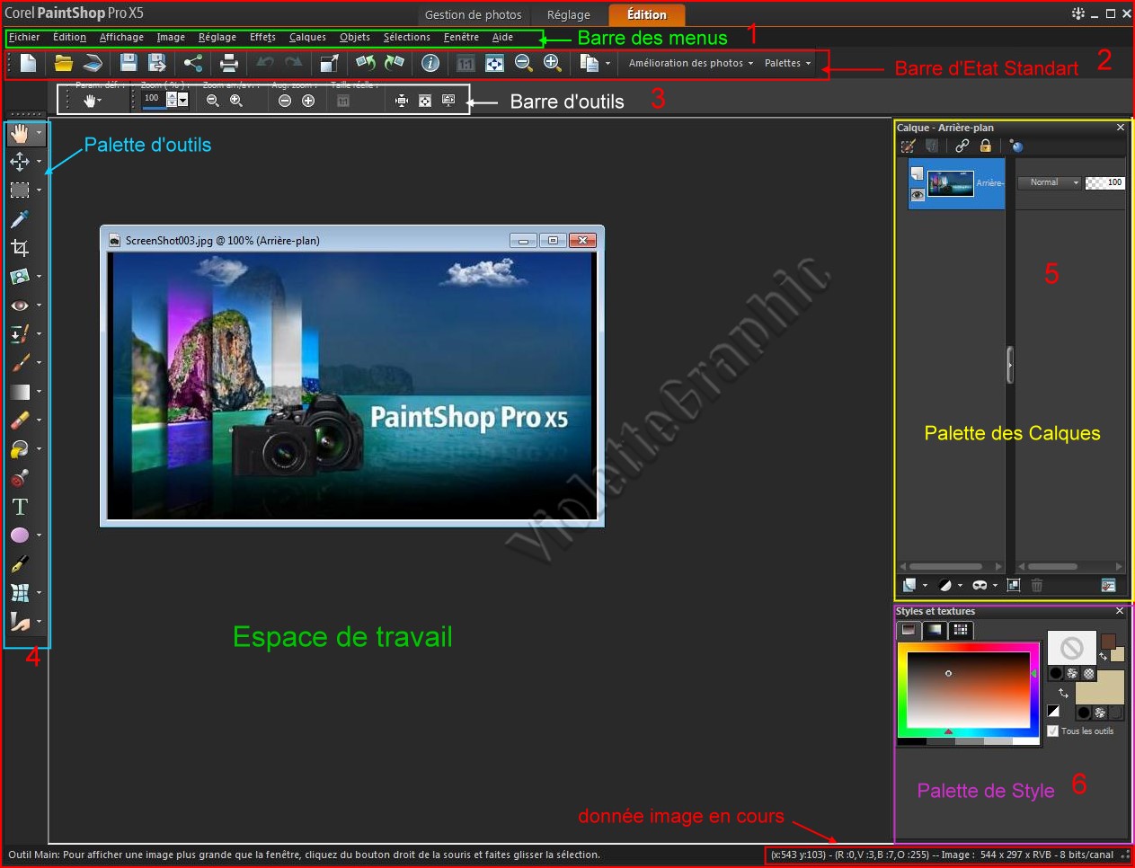Select the Text tool in tool palette
The image size is (1135, 868).
(x=20, y=507)
